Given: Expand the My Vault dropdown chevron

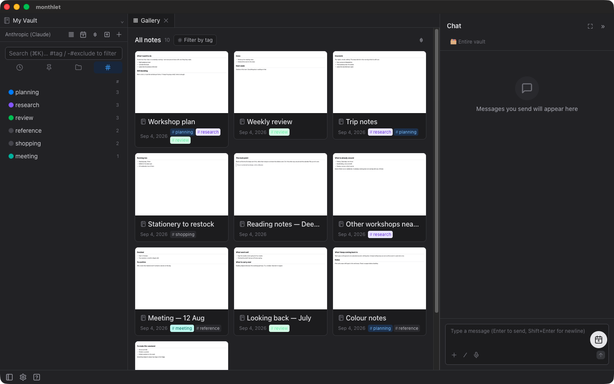Looking at the screenshot, I should [x=122, y=22].
